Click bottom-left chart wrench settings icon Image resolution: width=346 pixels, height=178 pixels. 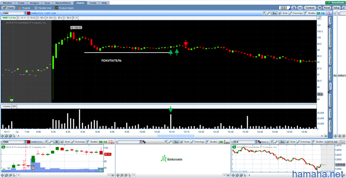[x=50, y=142]
